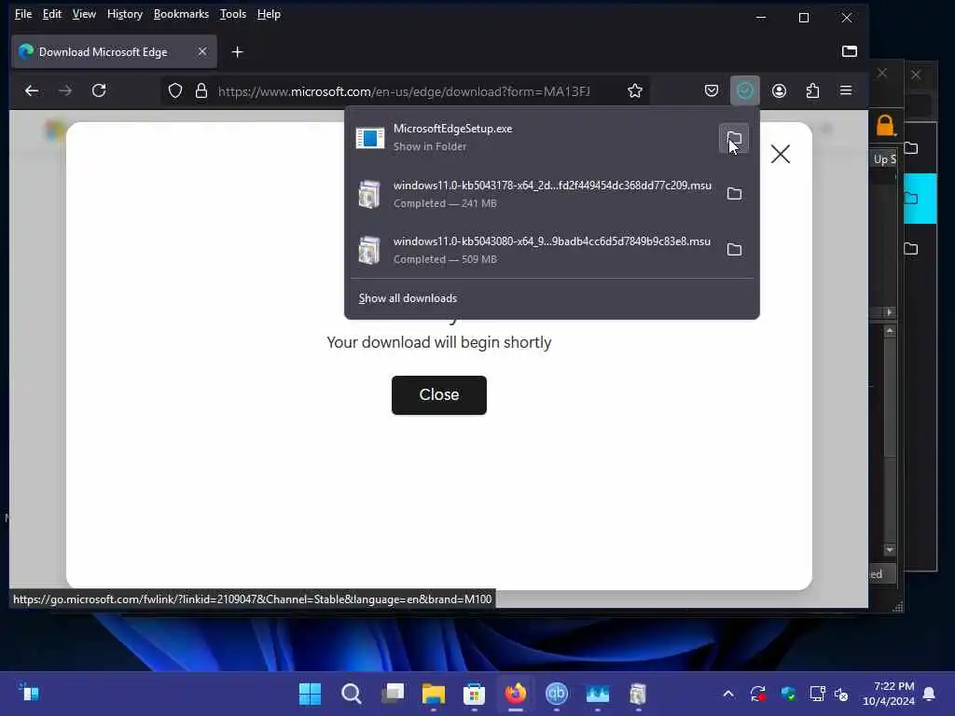Image resolution: width=955 pixels, height=716 pixels.
Task: Show MicrosoftEdgeSetup.exe in its folder
Action: tap(734, 138)
